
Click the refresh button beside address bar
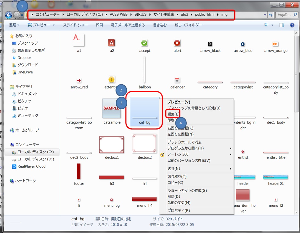[x=271, y=15]
